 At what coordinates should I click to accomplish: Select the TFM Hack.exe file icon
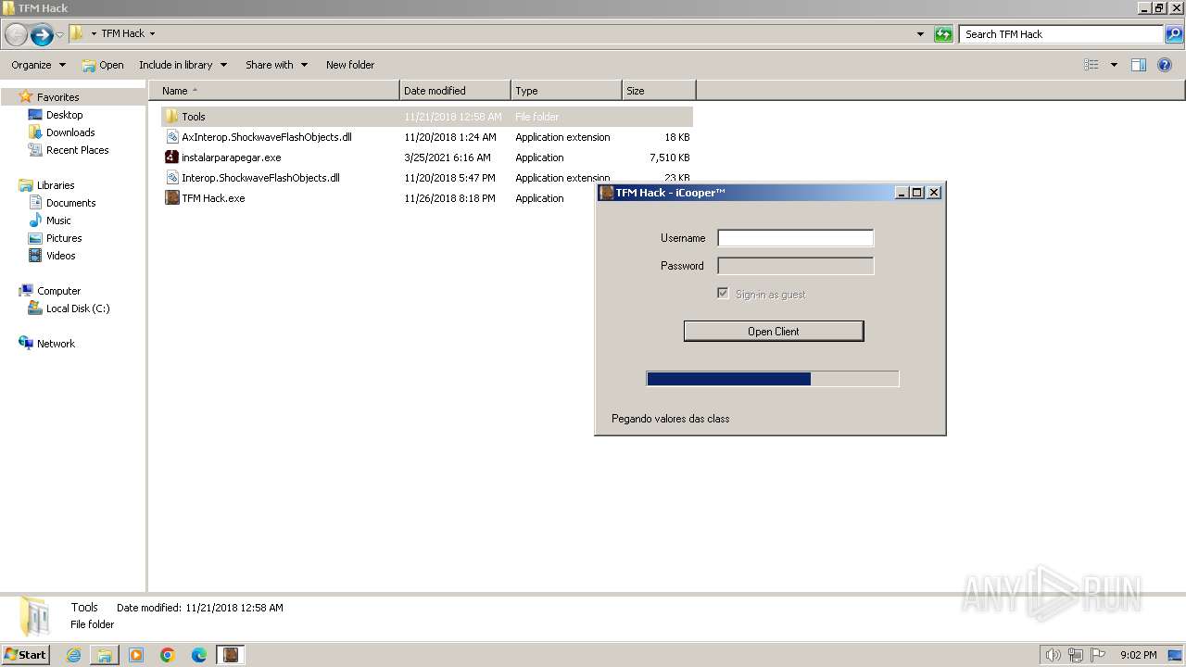pos(172,198)
